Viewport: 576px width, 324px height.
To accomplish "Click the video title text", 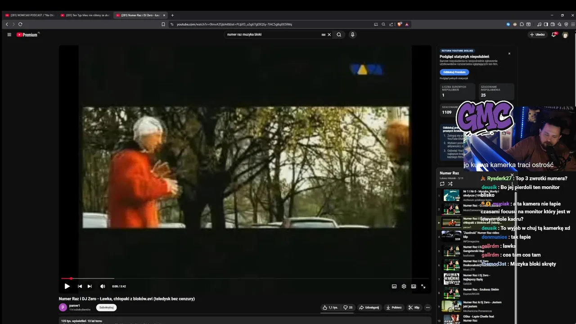I will (127, 299).
